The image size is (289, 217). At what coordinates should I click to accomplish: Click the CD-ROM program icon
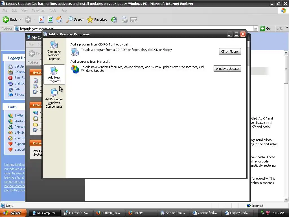coord(75,52)
